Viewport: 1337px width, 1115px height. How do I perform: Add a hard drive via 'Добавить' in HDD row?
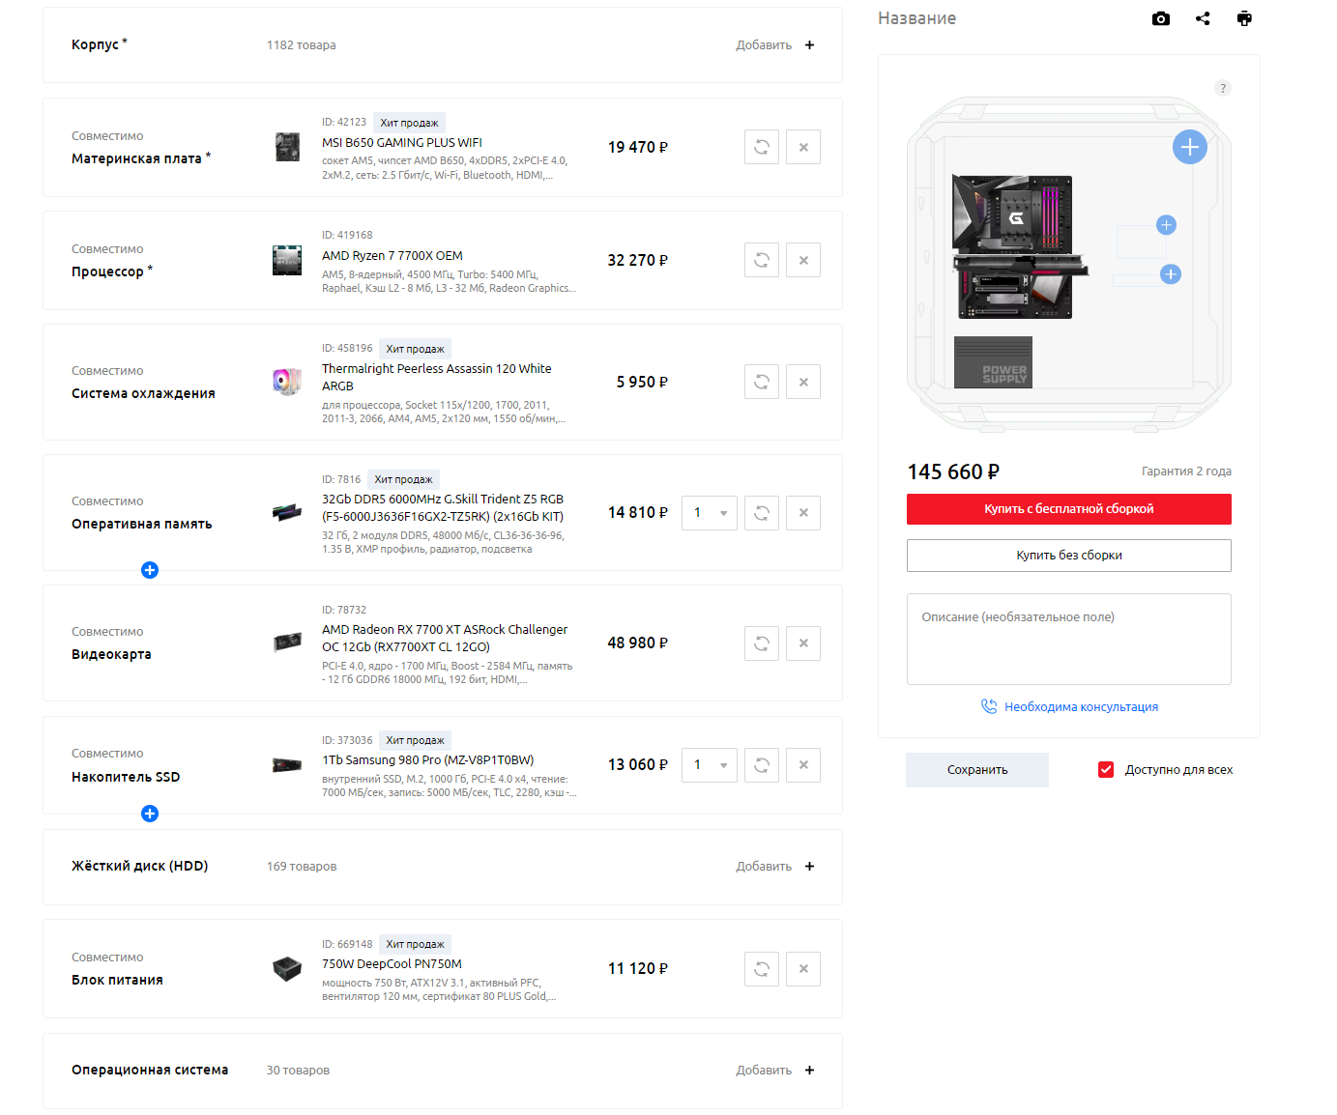pyautogui.click(x=775, y=867)
